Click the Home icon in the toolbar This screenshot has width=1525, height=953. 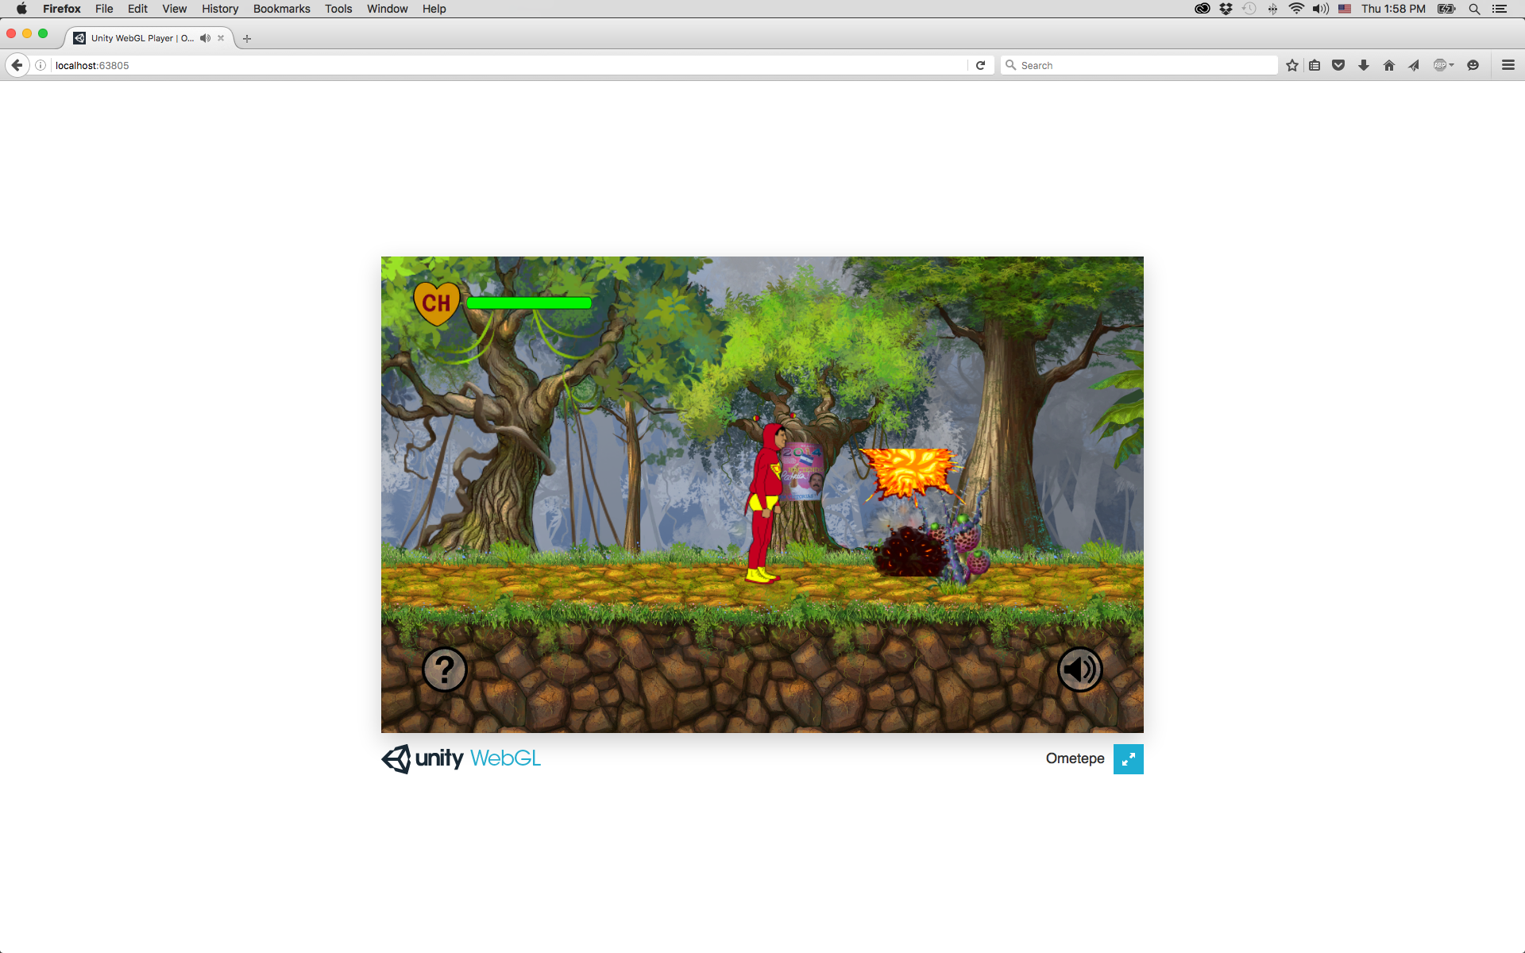[x=1388, y=65]
